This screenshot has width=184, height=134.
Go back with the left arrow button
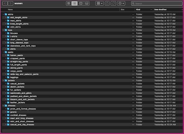[5, 3]
